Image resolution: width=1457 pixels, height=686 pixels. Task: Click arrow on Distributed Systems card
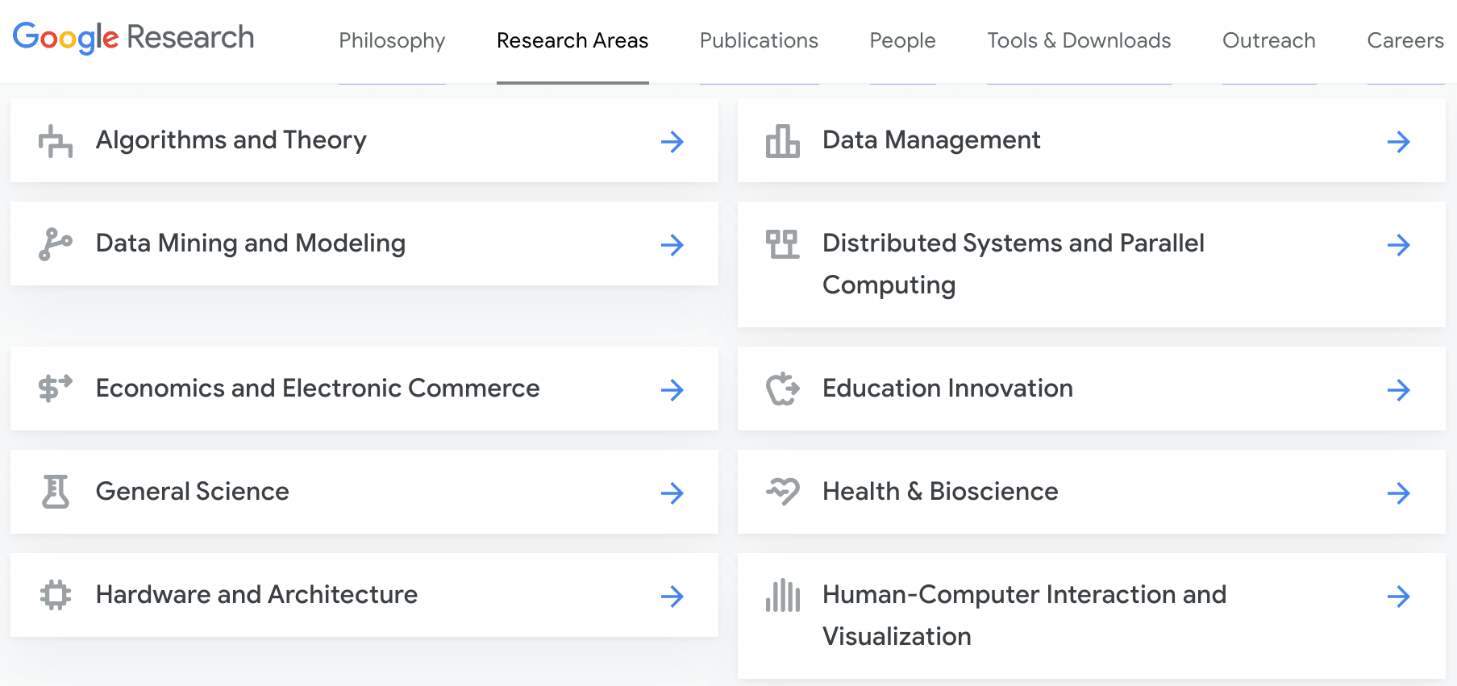click(x=1399, y=245)
